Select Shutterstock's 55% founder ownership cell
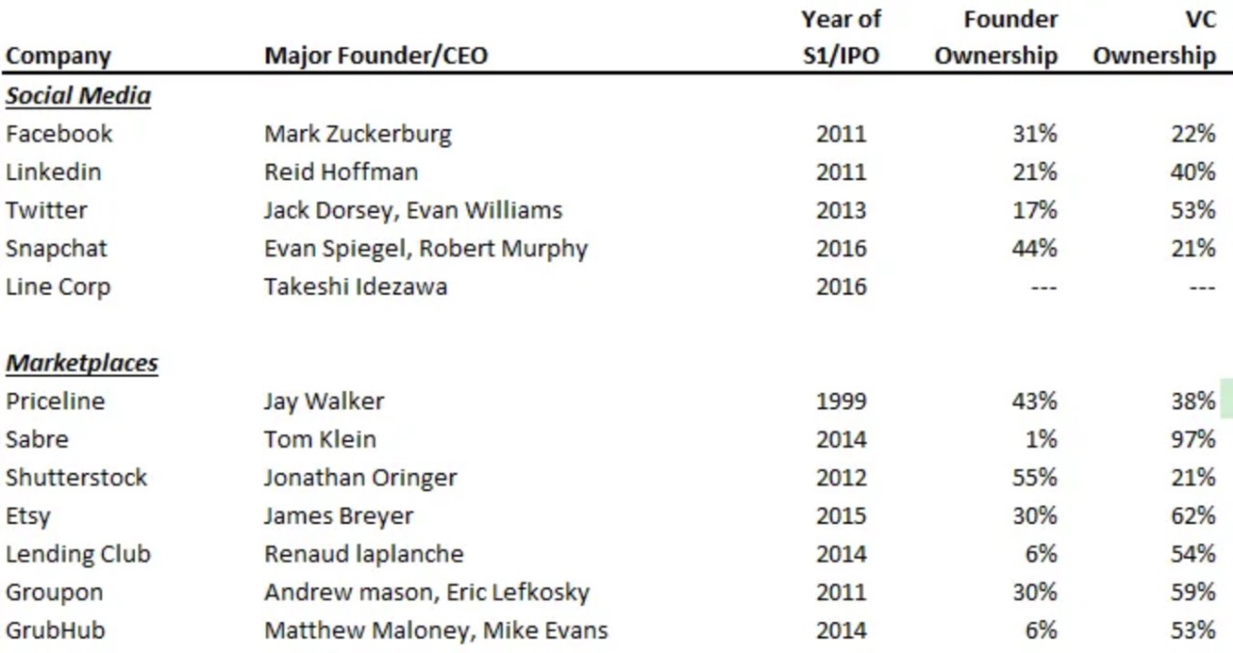The image size is (1233, 653). click(1035, 478)
